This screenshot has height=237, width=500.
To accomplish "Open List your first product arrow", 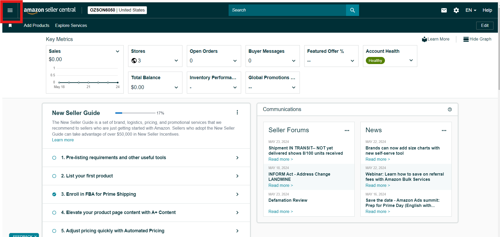I will tap(237, 176).
